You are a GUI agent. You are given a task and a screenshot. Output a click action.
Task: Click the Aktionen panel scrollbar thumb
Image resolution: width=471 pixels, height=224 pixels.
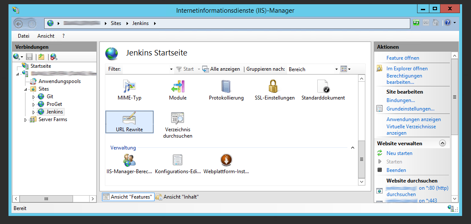pyautogui.click(x=454, y=97)
